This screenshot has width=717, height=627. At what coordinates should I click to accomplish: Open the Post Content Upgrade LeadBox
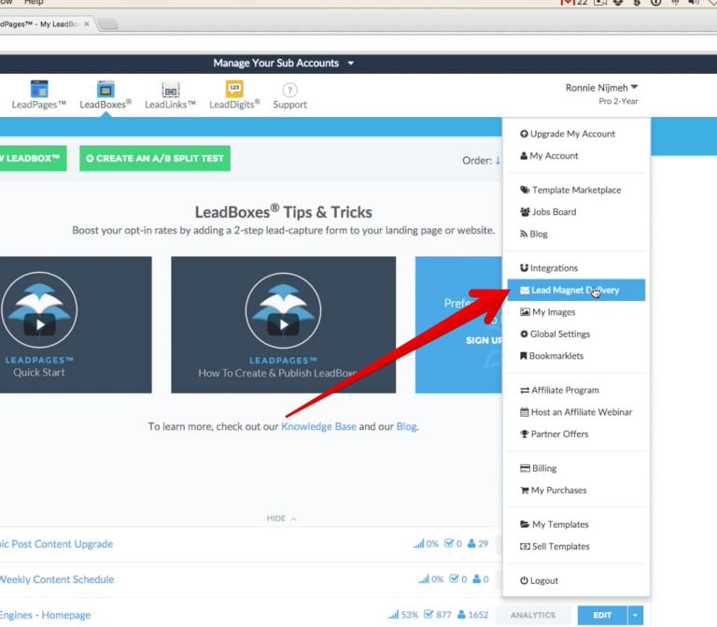(56, 544)
